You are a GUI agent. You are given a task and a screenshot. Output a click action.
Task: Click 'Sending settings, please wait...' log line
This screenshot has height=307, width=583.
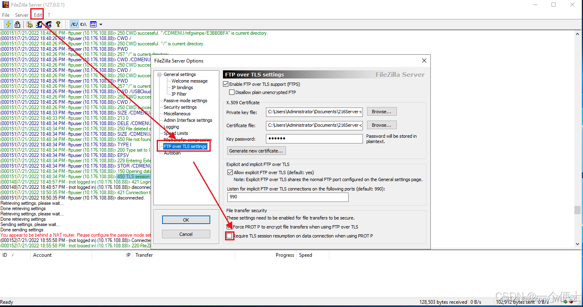click(30, 224)
